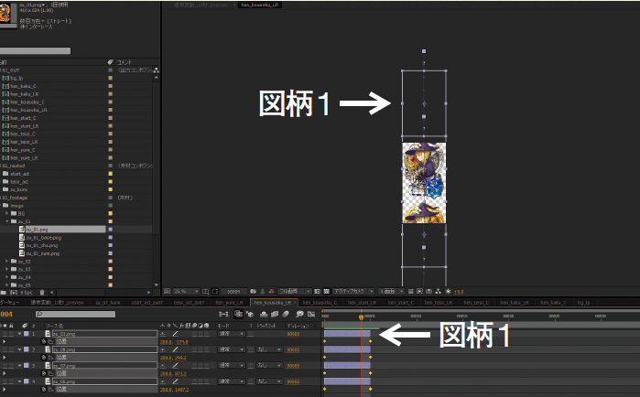Toggle the live update button in the timeline

[x=238, y=314]
